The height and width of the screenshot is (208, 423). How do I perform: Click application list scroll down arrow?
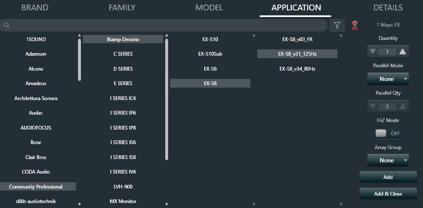(x=341, y=204)
